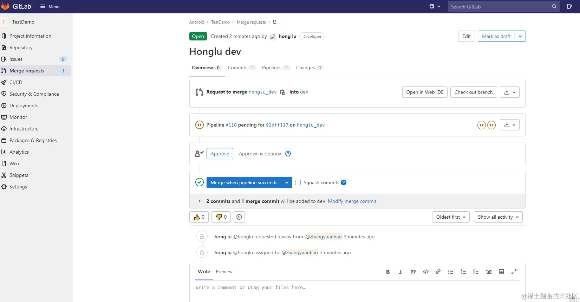The width and height of the screenshot is (580, 302).
Task: Open Show all activity filter
Action: pos(498,217)
